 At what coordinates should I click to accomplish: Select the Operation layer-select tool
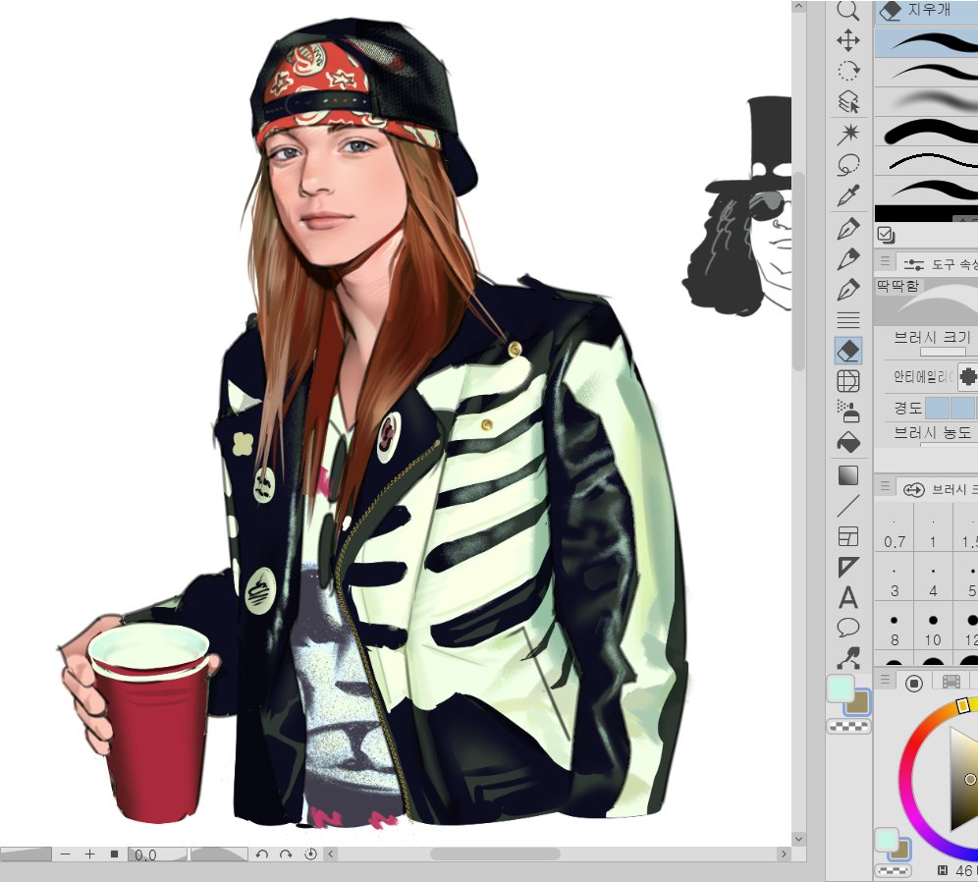point(848,102)
